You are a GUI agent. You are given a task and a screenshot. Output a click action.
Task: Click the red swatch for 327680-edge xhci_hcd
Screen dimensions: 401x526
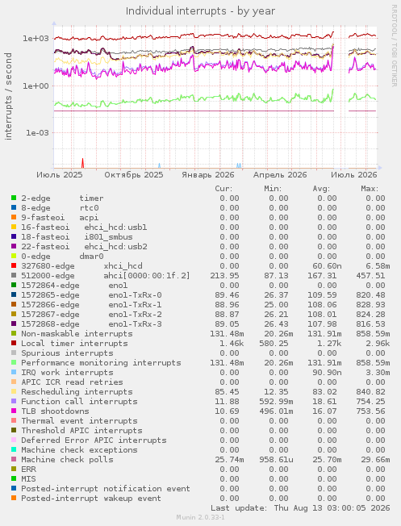(x=14, y=265)
